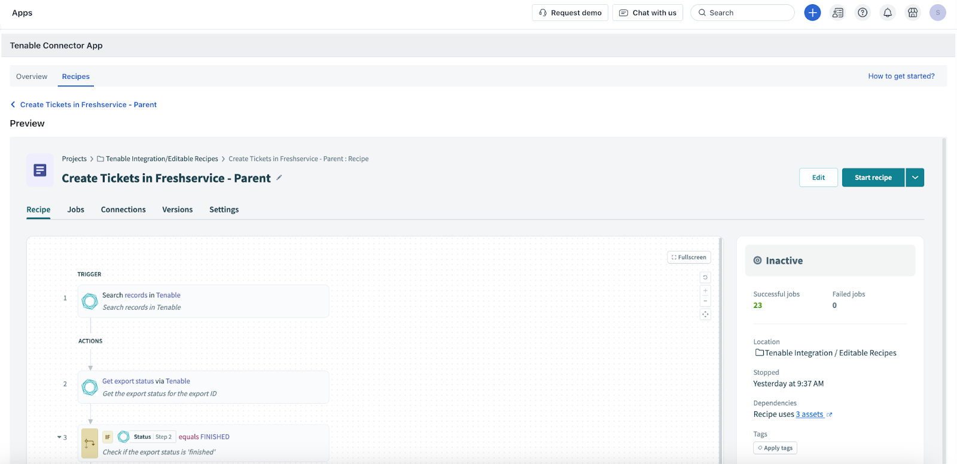Click the Tenable icon in step 1
957x464 pixels.
[90, 301]
